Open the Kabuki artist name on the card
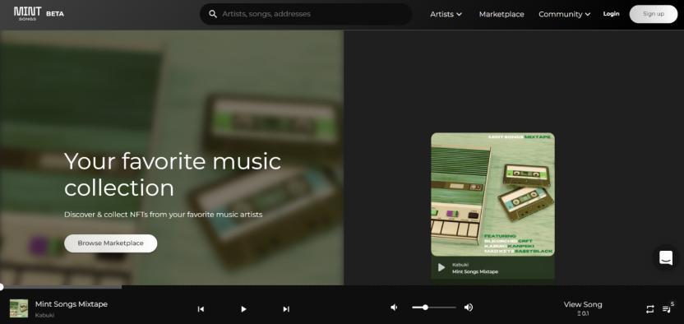The image size is (684, 324). [x=460, y=265]
